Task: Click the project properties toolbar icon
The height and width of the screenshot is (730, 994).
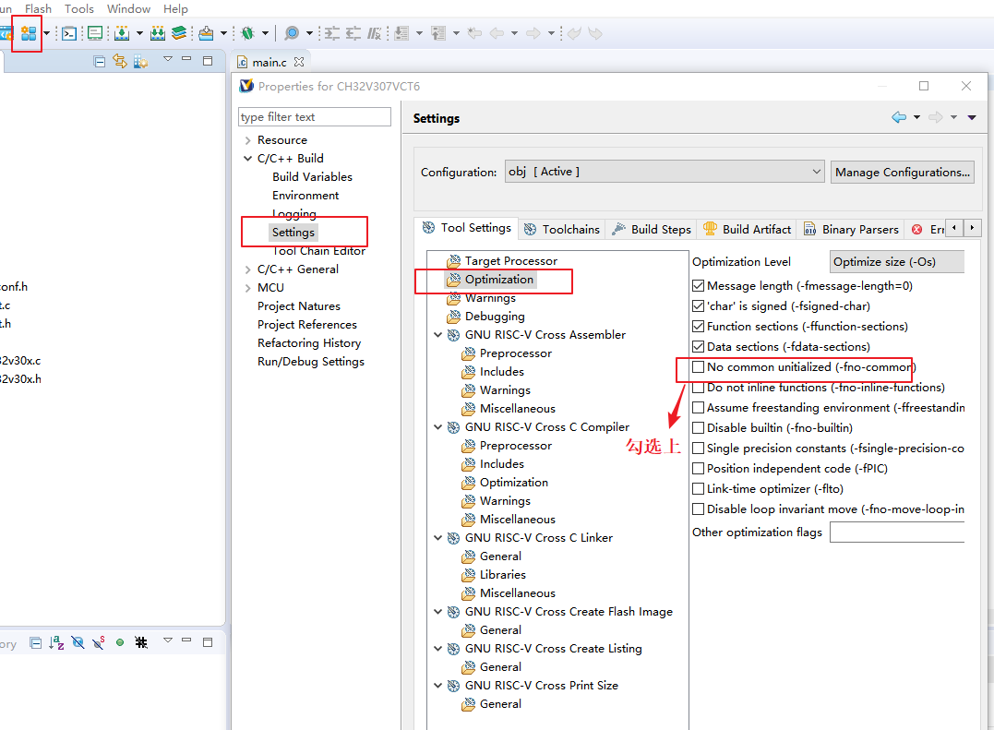Action: point(29,33)
